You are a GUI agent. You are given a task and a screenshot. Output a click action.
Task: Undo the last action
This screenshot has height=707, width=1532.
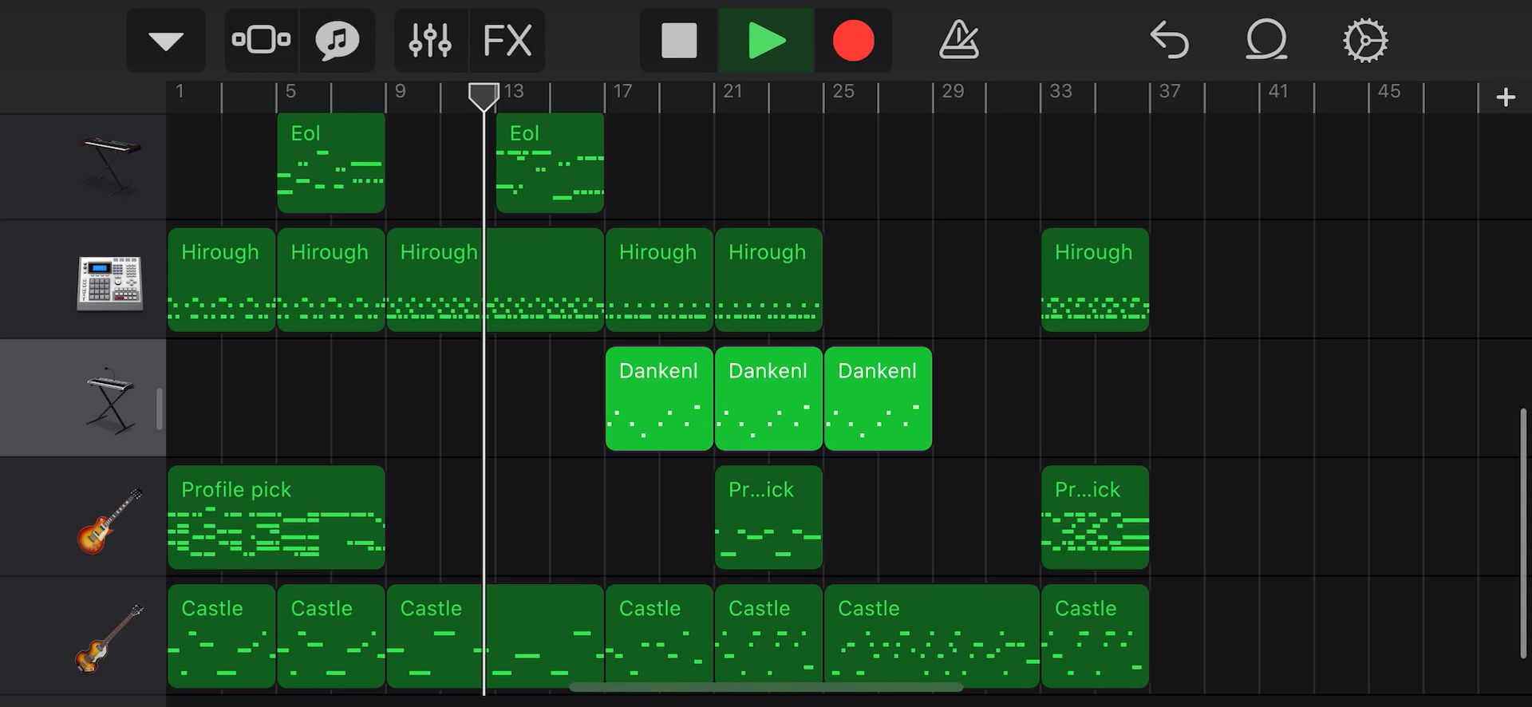click(1169, 41)
